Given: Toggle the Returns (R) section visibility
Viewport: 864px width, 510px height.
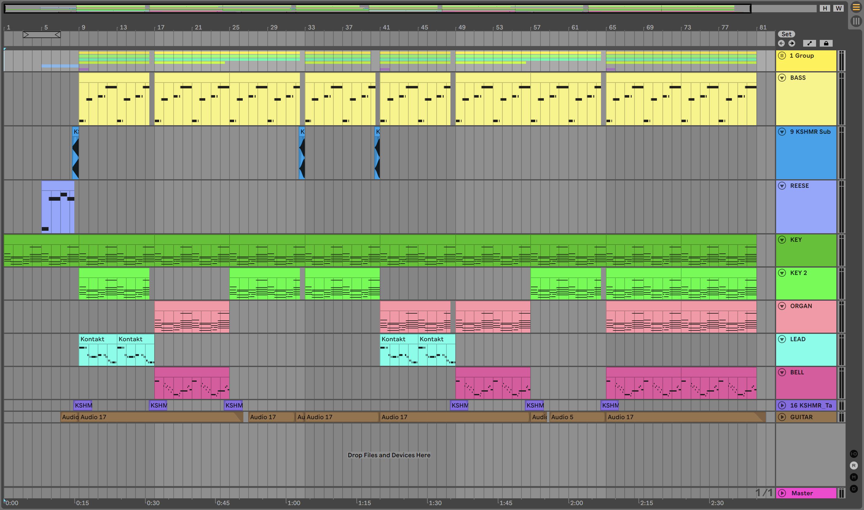Looking at the screenshot, I should click(x=854, y=465).
